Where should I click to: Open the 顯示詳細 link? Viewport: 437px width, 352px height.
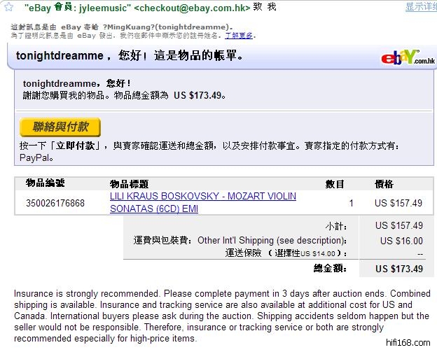coord(420,7)
